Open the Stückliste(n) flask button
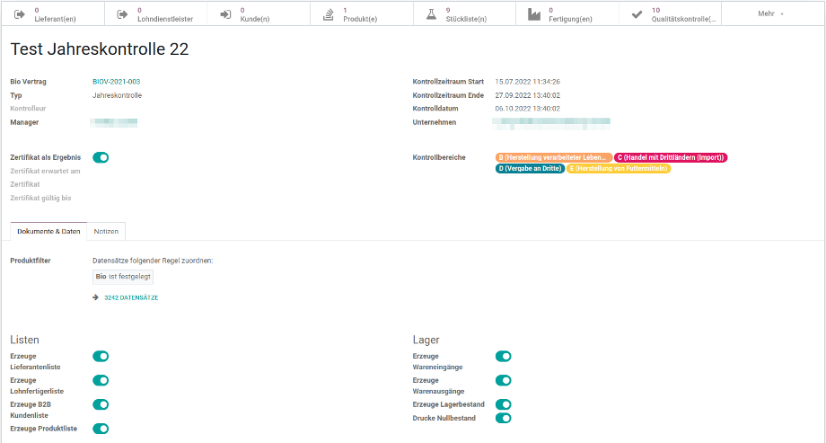 pyautogui.click(x=463, y=13)
